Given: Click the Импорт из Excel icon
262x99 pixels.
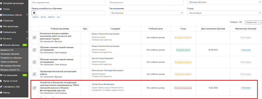Looking at the screenshot, I should pos(1,81).
